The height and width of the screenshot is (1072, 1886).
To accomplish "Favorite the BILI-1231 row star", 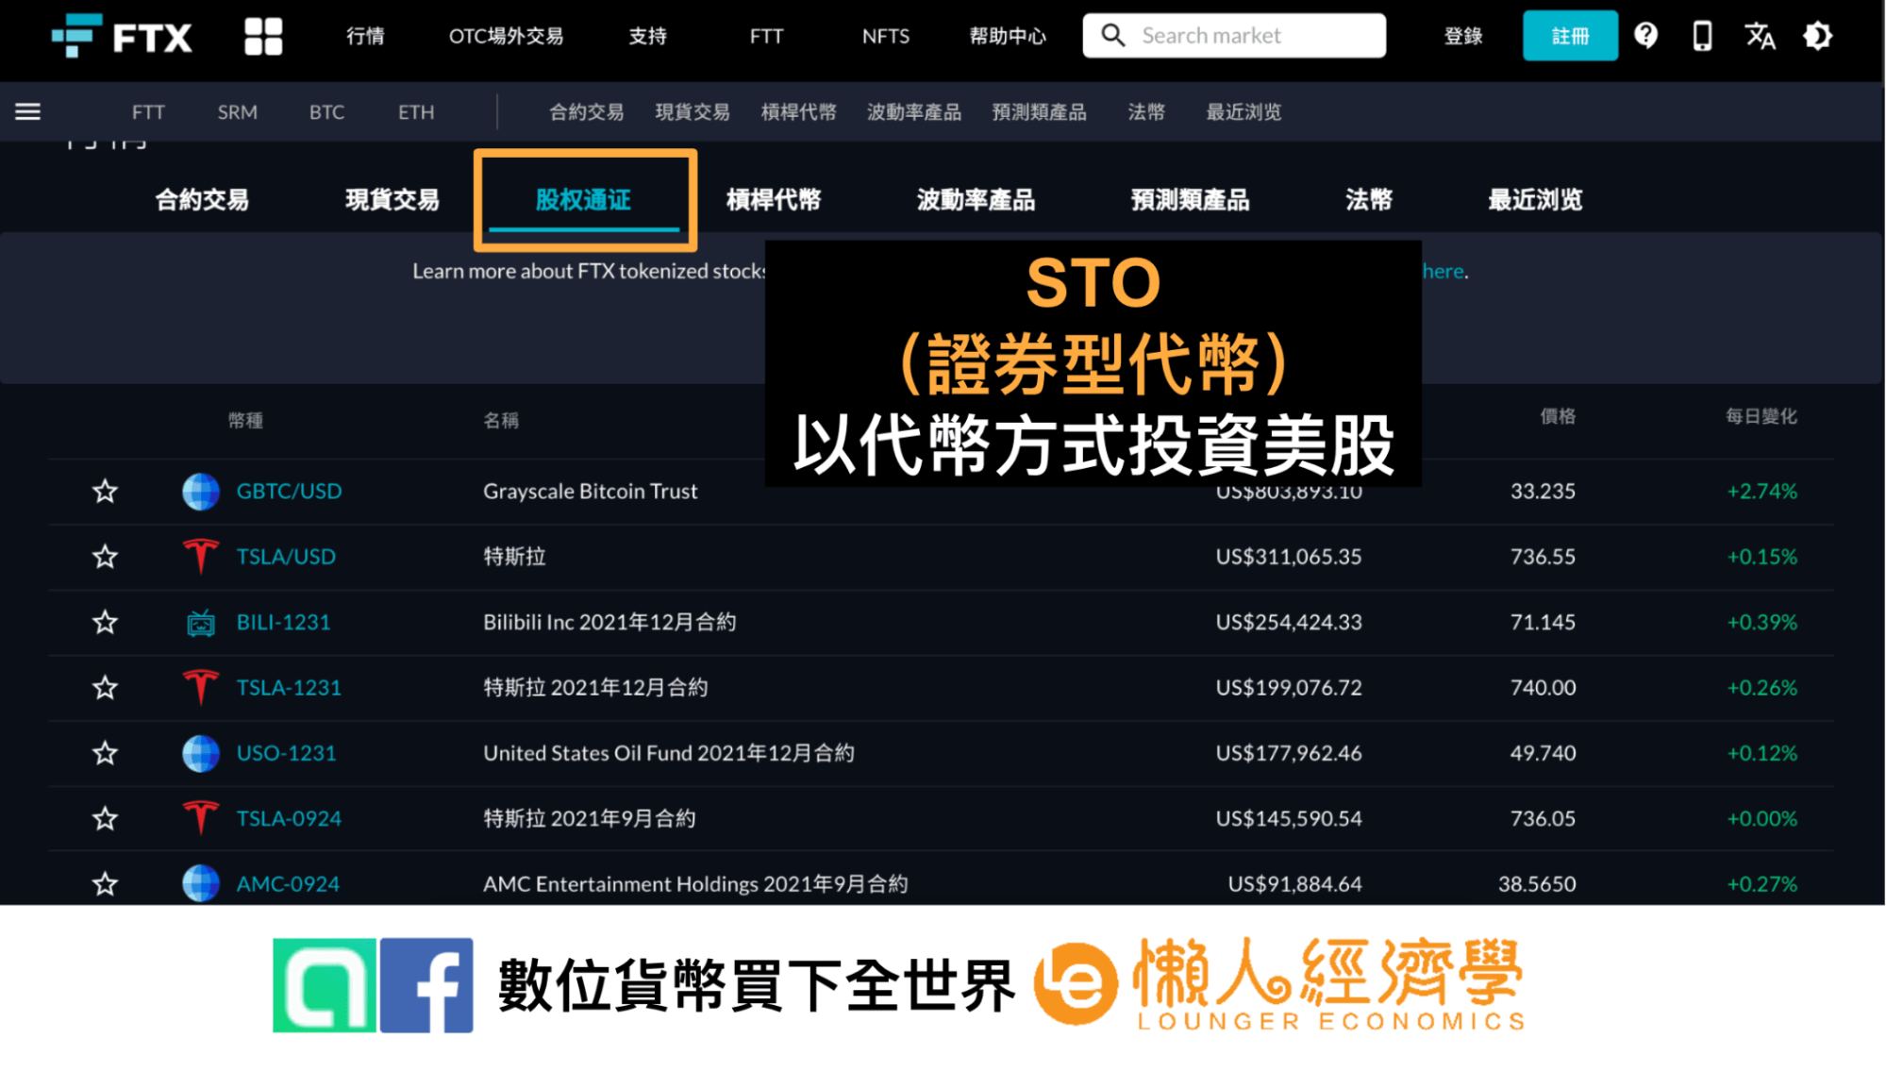I will point(105,622).
